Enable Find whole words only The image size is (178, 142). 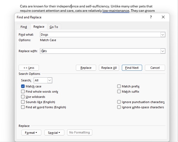(23, 92)
